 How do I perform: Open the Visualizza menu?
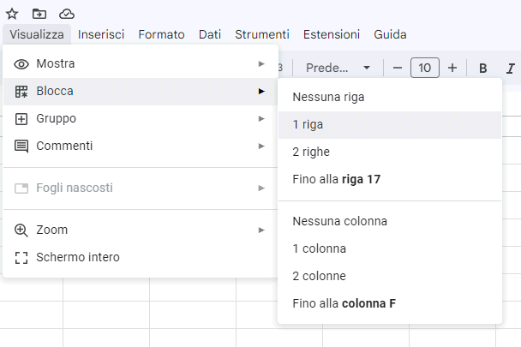pos(37,34)
